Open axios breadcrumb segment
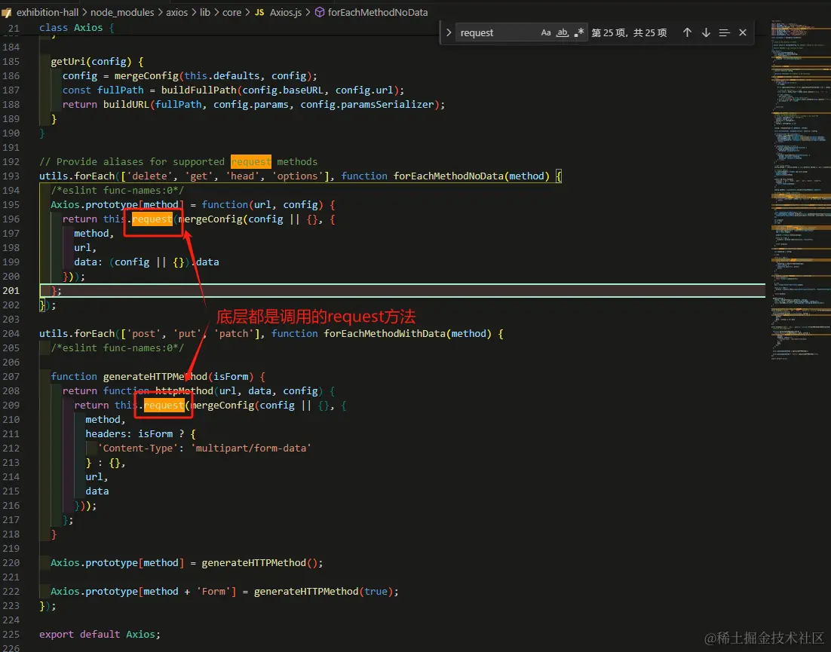Screen dimensions: 831x652 click(x=176, y=12)
